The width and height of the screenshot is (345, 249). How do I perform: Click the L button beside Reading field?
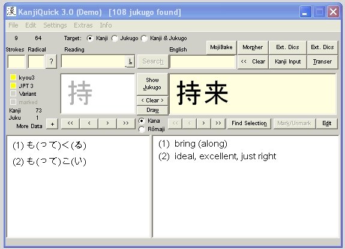point(130,62)
